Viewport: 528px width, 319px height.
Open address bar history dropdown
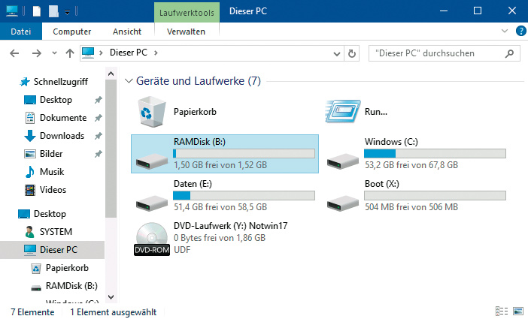point(336,54)
